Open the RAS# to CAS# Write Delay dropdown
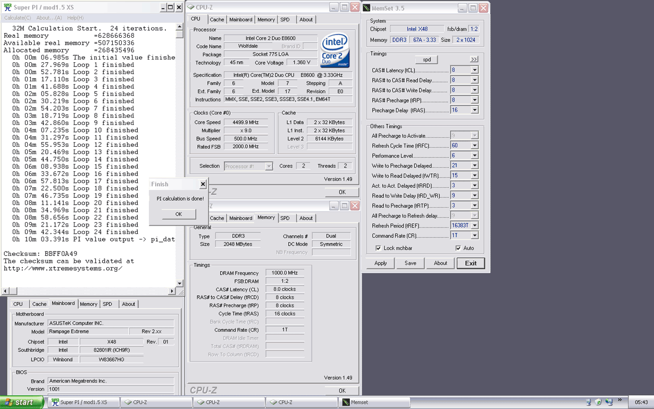 point(474,90)
